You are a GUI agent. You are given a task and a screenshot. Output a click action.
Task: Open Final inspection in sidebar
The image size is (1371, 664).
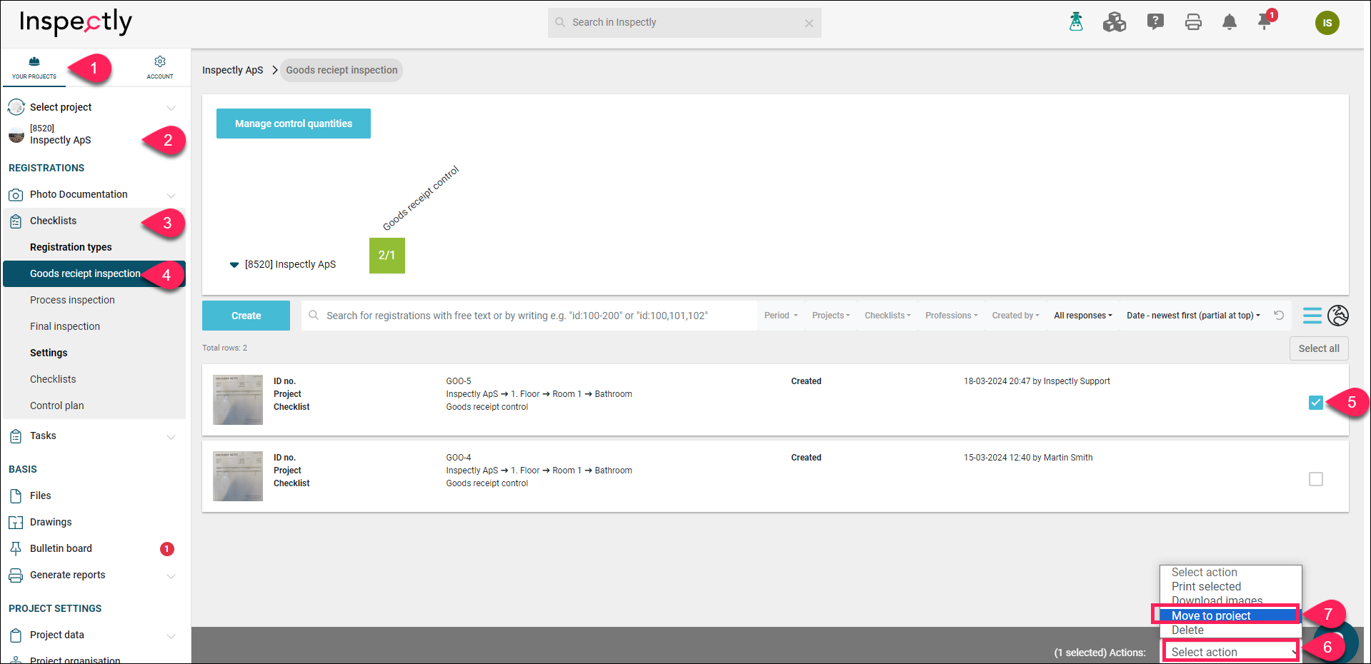click(65, 327)
